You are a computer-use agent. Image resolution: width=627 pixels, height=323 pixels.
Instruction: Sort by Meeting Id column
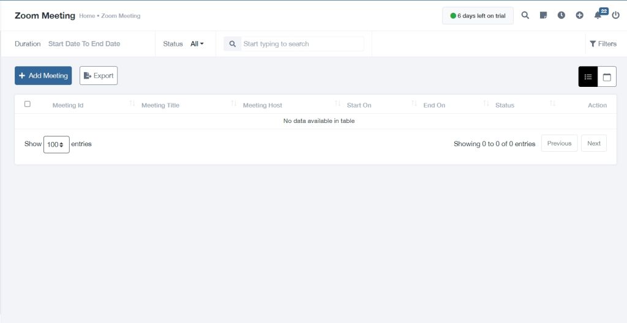(x=68, y=106)
